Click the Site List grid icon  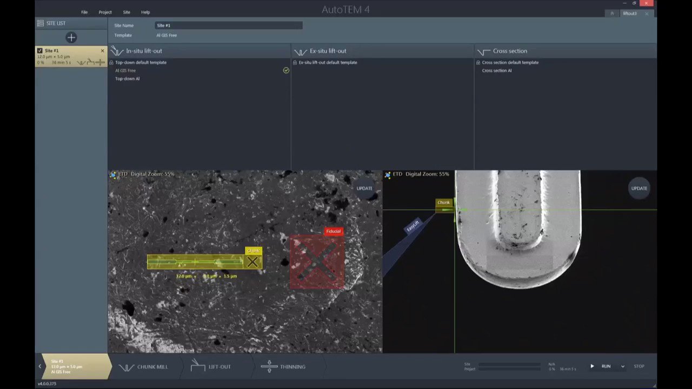tap(40, 23)
